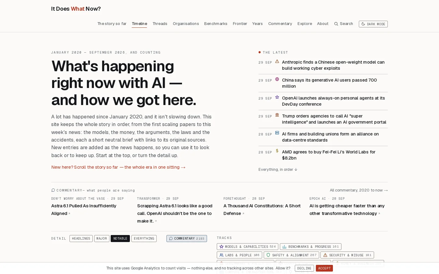Click the magnifier search icon

coord(336,24)
